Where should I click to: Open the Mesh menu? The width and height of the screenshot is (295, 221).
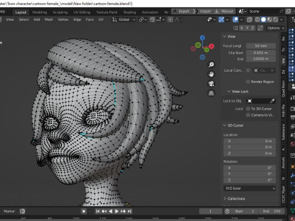pos(49,20)
